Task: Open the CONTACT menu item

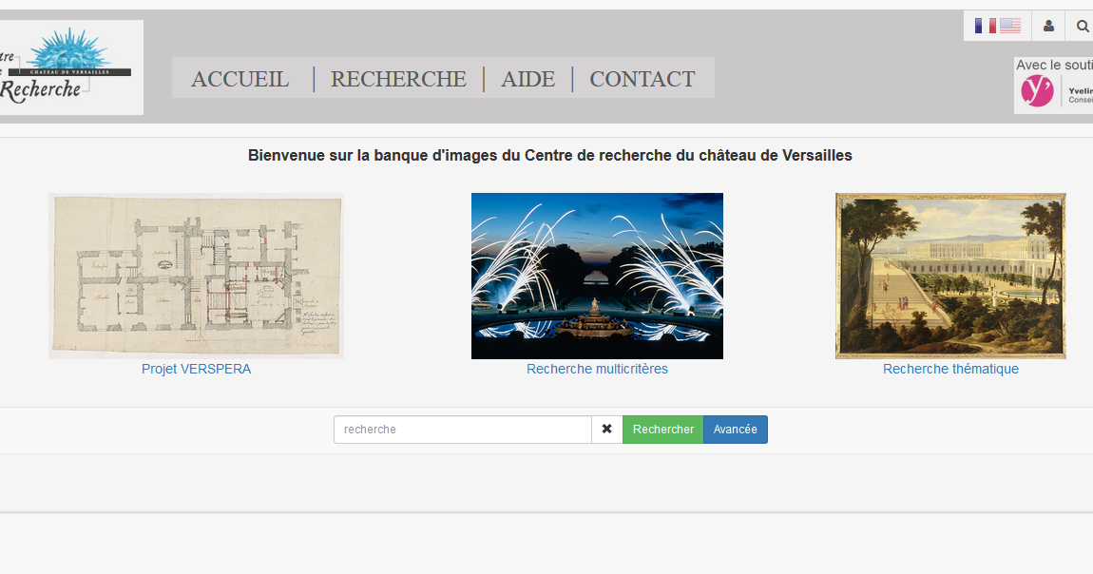Action: [x=642, y=79]
